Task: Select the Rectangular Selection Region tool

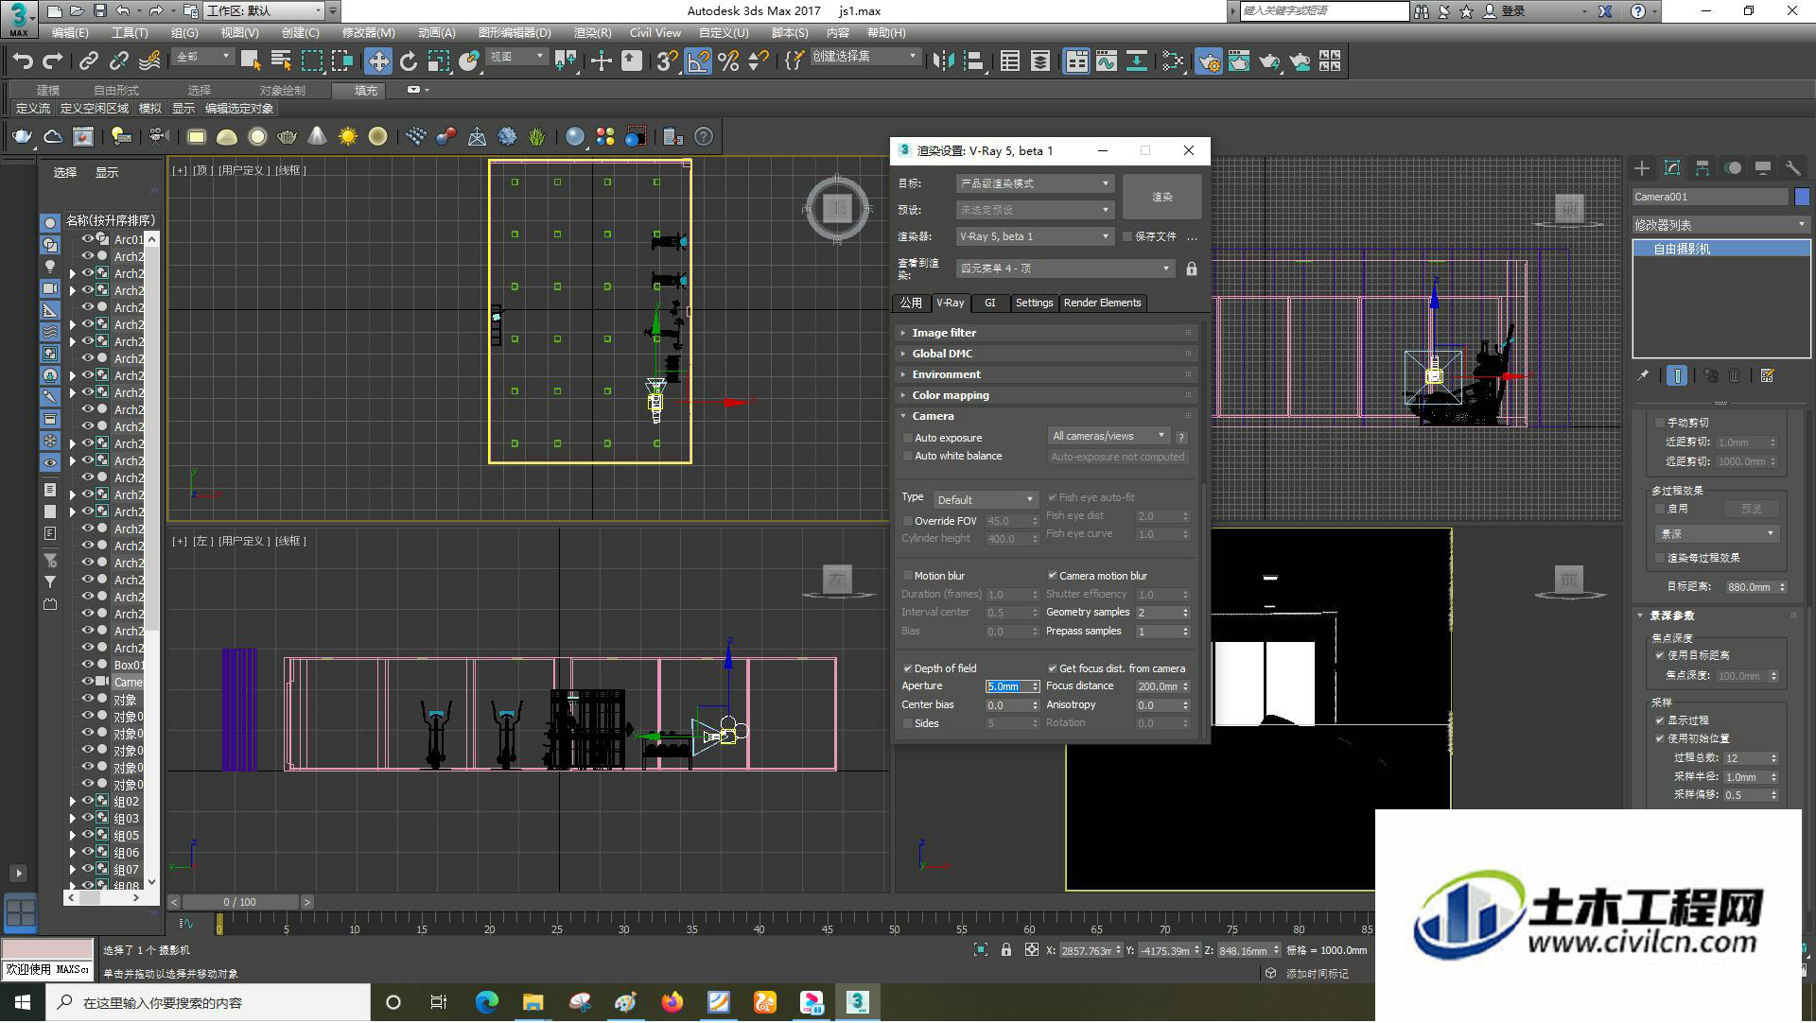Action: click(x=312, y=61)
